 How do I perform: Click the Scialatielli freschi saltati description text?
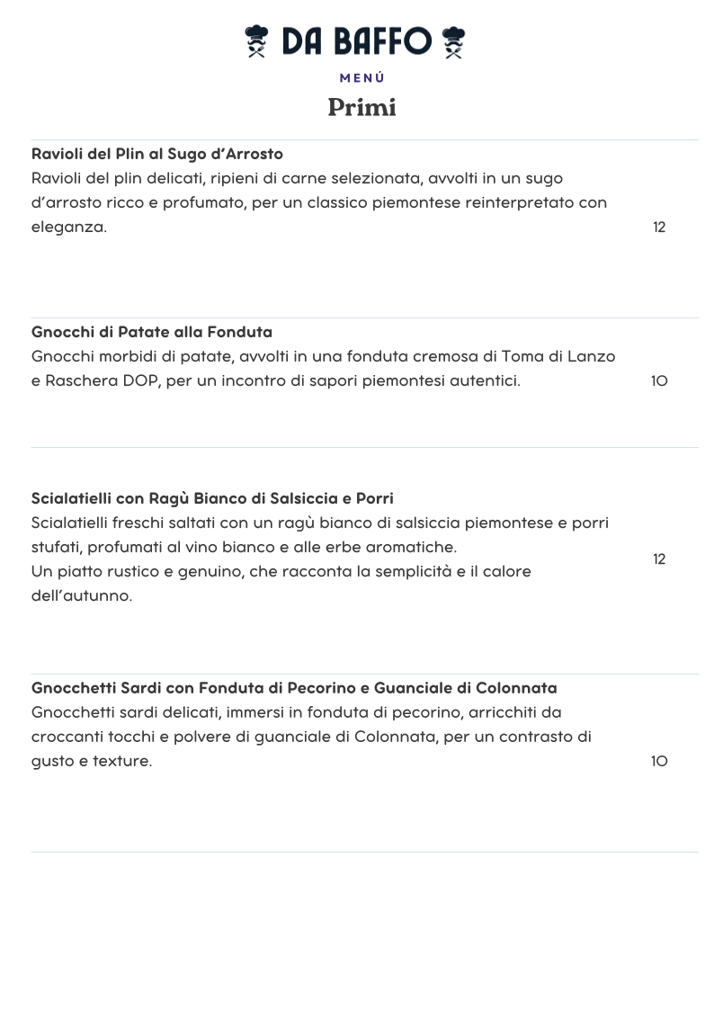tap(319, 534)
